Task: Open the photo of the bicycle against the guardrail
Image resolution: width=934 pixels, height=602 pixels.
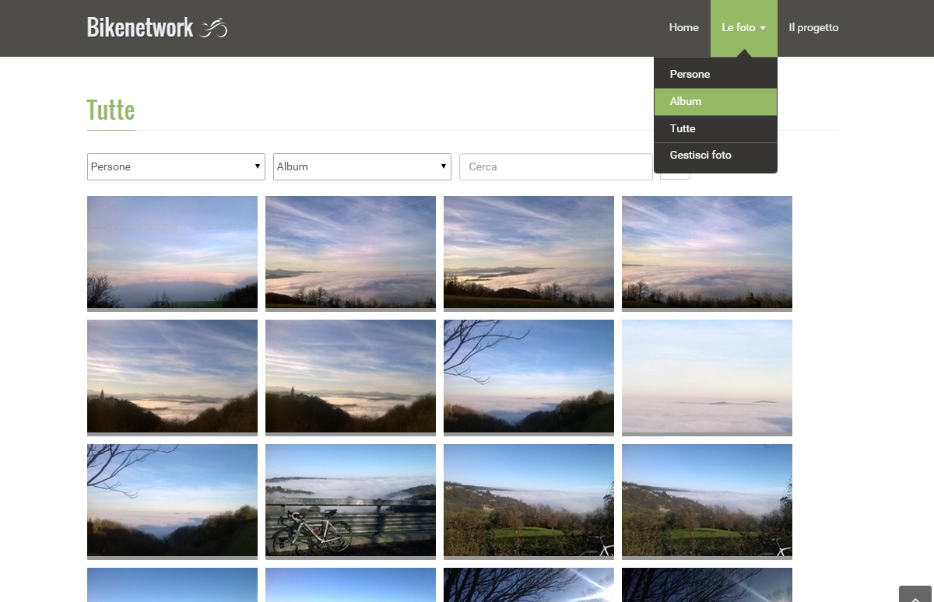Action: (x=350, y=501)
